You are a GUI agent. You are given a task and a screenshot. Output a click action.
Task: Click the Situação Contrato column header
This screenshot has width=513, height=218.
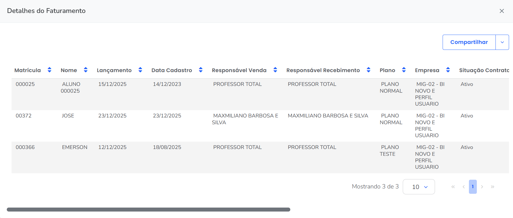pos(484,70)
